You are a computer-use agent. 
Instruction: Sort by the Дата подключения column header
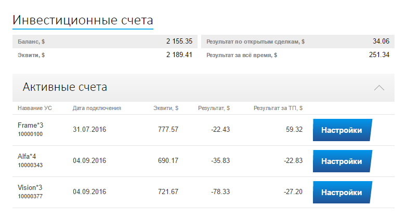pyautogui.click(x=97, y=108)
